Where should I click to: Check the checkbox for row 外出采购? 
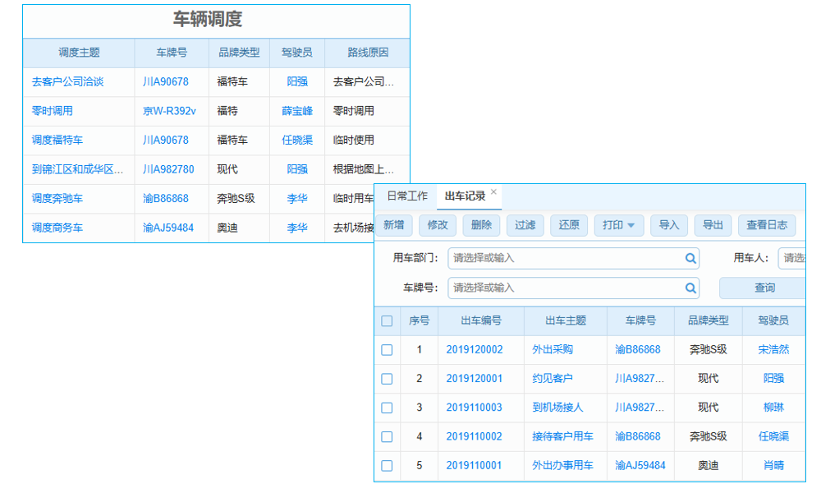tap(387, 349)
